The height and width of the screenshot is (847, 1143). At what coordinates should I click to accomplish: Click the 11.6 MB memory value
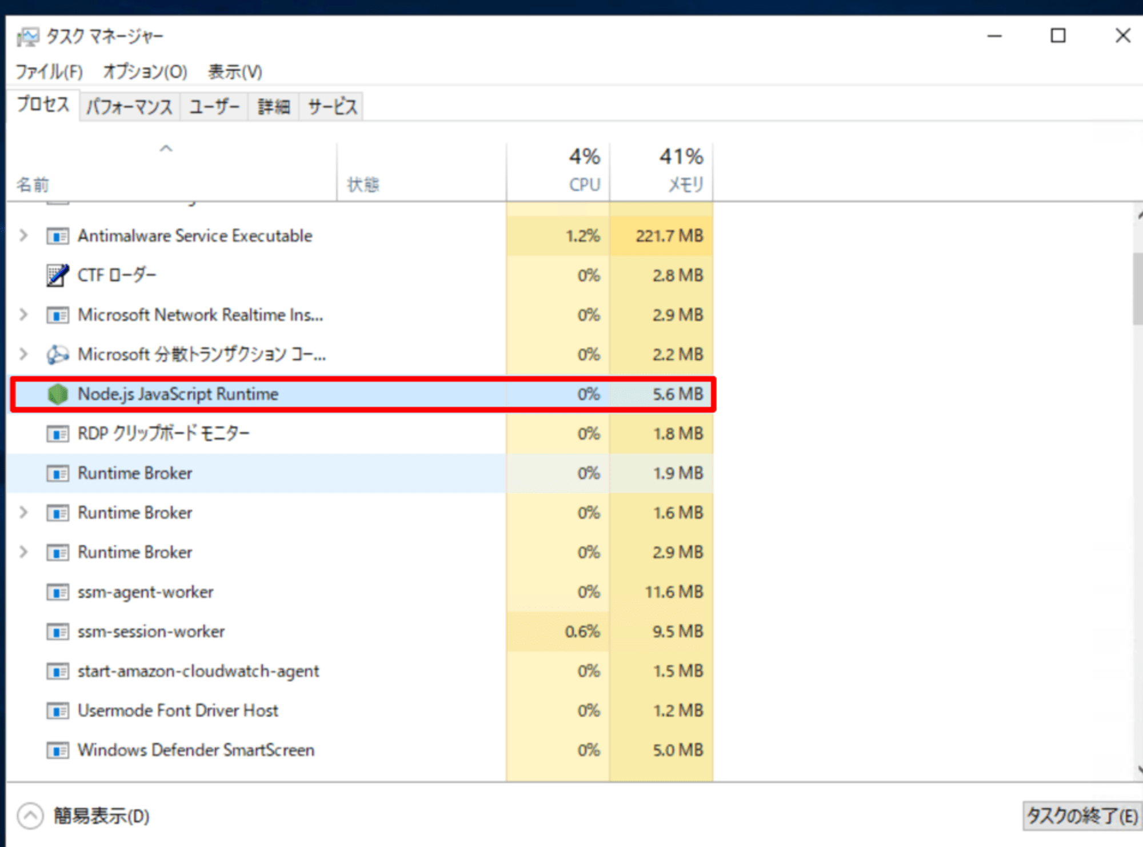[674, 592]
